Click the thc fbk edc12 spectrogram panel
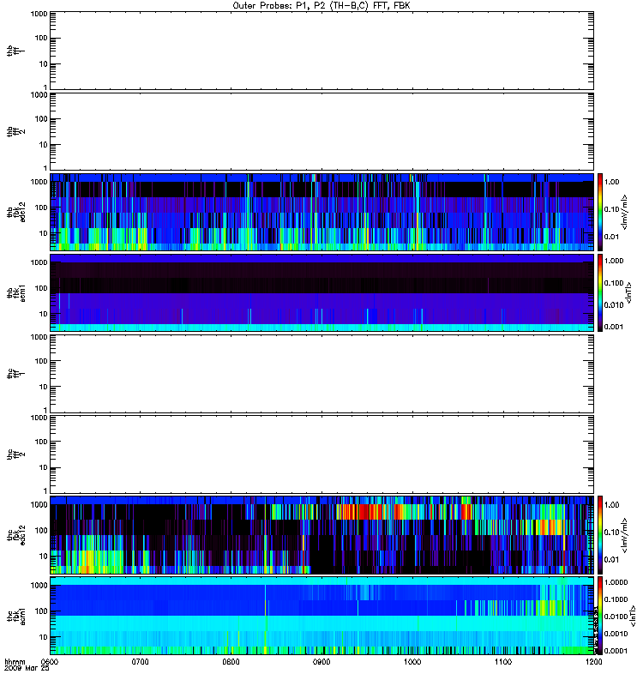The image size is (643, 686). pos(322,534)
